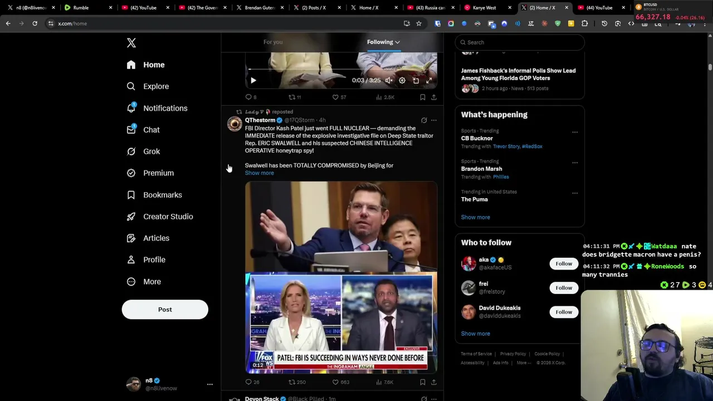The width and height of the screenshot is (713, 401).
Task: Open Terms of Service link
Action: (x=476, y=354)
